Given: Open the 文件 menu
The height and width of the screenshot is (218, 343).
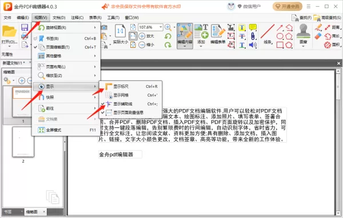Looking at the screenshot, I should tap(7, 18).
